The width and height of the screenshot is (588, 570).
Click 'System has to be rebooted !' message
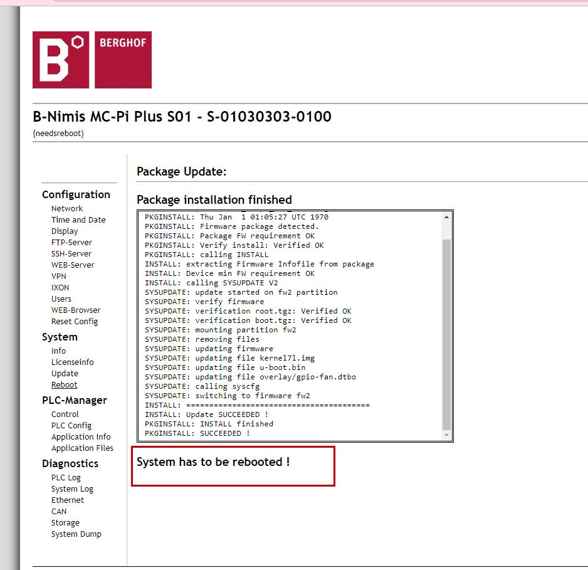click(213, 462)
